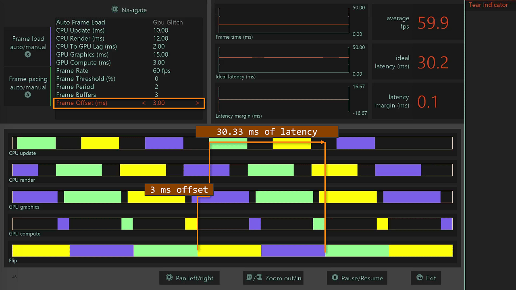Click the Latency margin (ms) graph
516x290 pixels.
pos(284,99)
